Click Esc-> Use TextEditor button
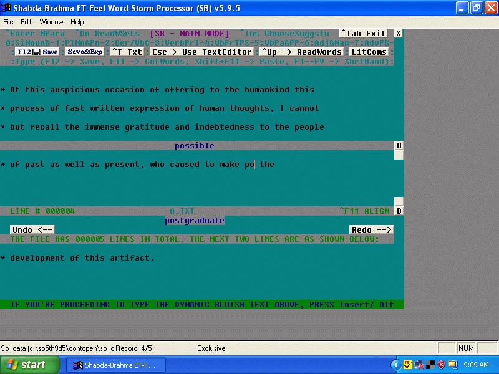This screenshot has height=374, width=499. click(x=201, y=52)
